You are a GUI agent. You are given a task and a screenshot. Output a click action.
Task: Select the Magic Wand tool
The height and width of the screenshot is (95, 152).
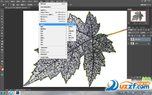(x=2, y=19)
